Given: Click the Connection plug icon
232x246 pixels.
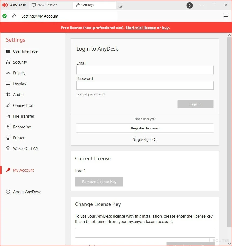Looking at the screenshot, I should coord(8,105).
